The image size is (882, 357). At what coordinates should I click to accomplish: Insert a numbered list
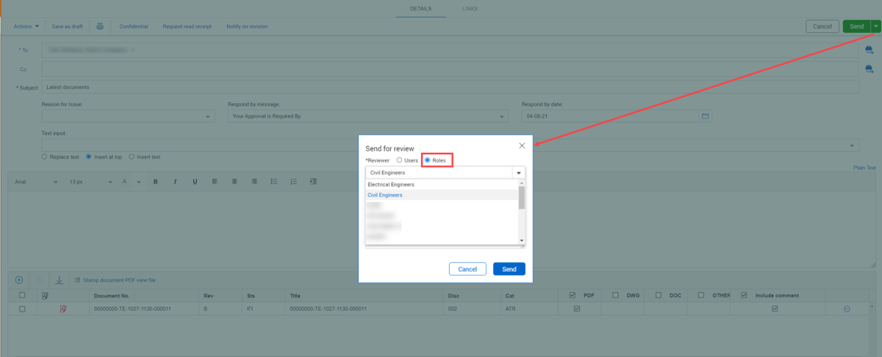(x=293, y=181)
